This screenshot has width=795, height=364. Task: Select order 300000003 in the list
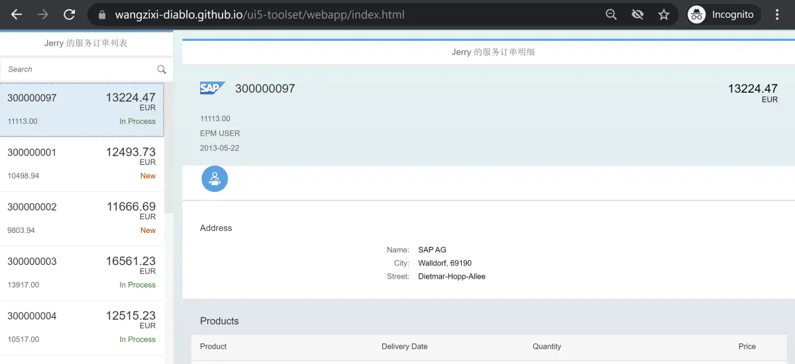(82, 273)
